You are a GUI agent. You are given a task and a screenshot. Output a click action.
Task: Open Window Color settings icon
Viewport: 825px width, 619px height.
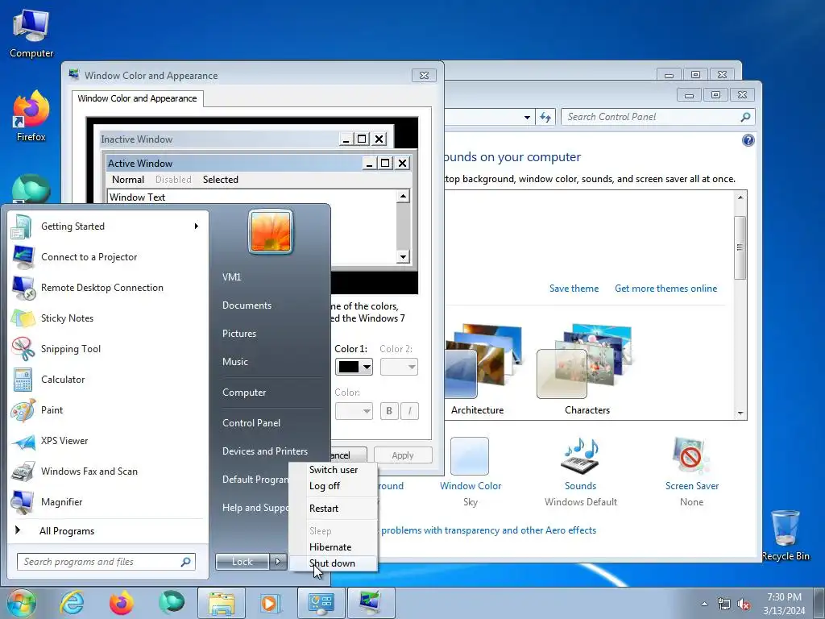pyautogui.click(x=470, y=456)
